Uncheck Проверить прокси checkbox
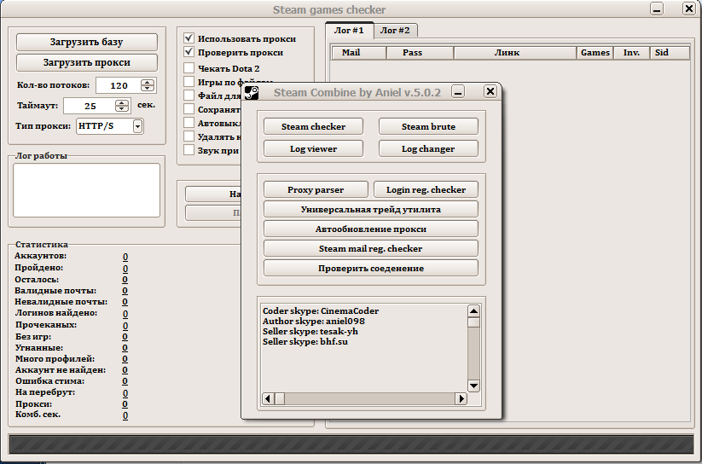The width and height of the screenshot is (702, 464). (x=189, y=52)
